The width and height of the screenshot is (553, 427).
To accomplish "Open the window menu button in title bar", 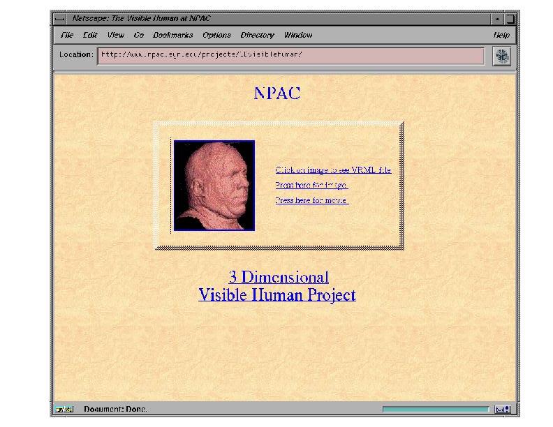I will [x=59, y=19].
